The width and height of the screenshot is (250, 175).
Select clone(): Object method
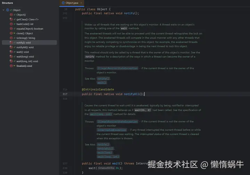pos(29,33)
